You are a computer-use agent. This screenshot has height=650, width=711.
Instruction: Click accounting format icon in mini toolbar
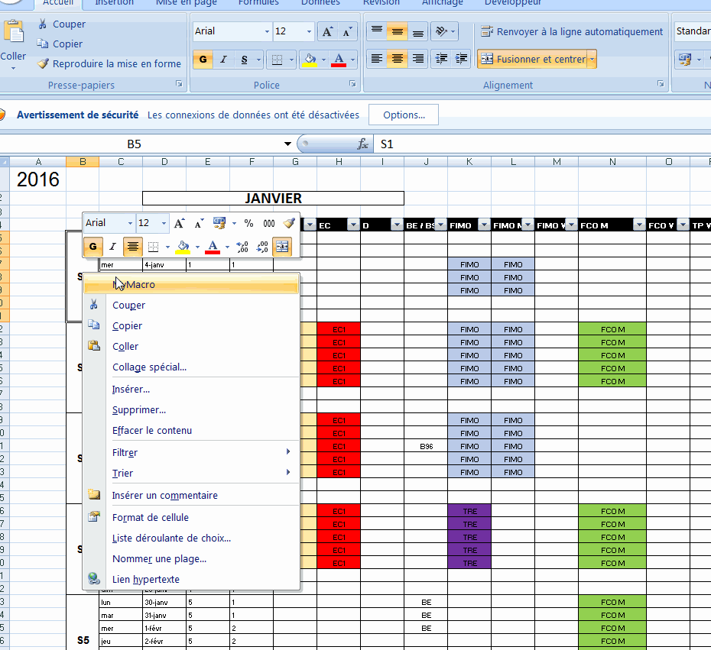[219, 223]
